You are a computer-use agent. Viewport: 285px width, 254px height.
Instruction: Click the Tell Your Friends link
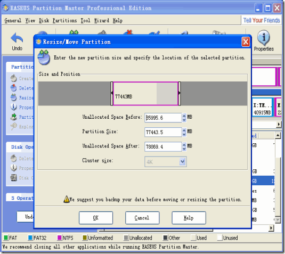tap(262, 20)
